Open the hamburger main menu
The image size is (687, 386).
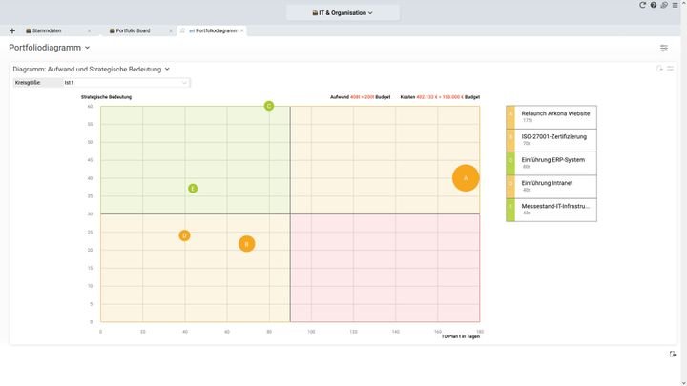pos(676,5)
